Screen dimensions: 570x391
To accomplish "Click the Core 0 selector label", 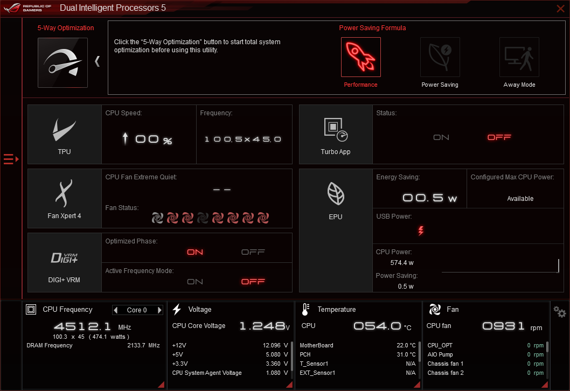I will (137, 310).
